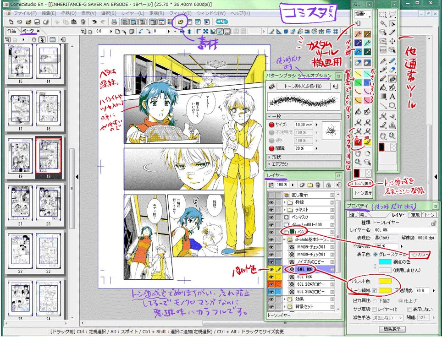Expand the 枠線 layer folder
Image resolution: width=442 pixels, height=337 pixels.
click(x=284, y=202)
